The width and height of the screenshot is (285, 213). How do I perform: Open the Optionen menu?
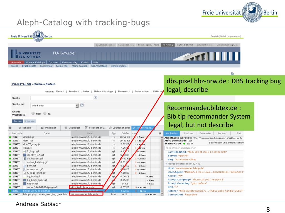53,62
